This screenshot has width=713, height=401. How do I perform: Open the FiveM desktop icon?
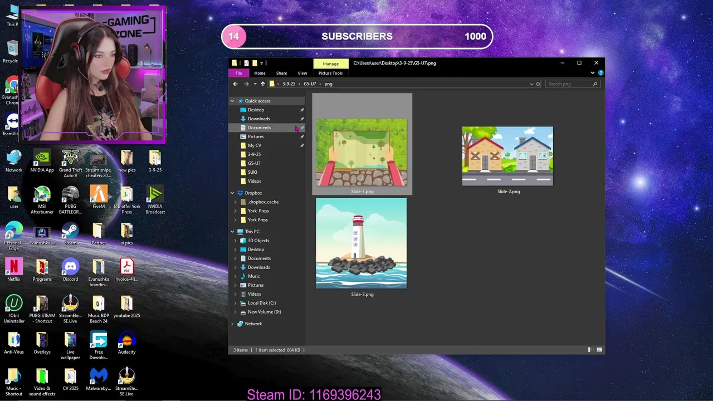coord(99,197)
